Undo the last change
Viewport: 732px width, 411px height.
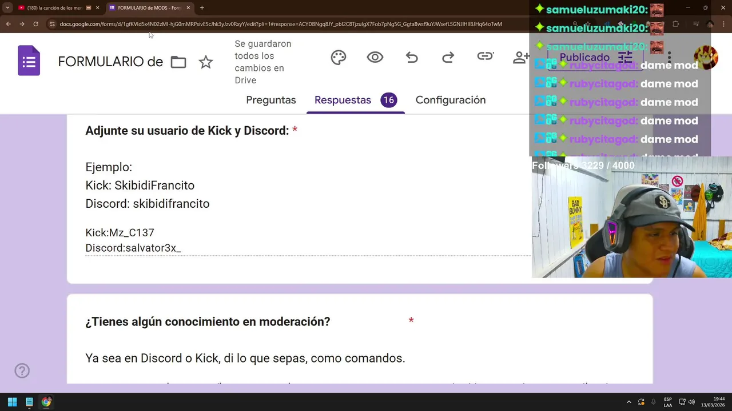click(412, 57)
